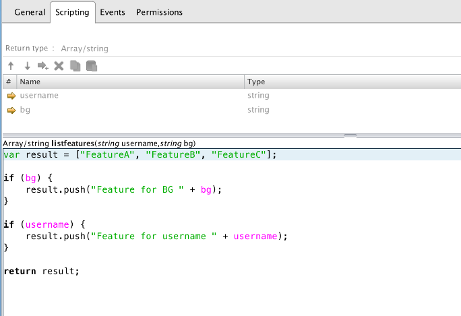The image size is (461, 316).
Task: Click the Name column header
Action: 31,82
